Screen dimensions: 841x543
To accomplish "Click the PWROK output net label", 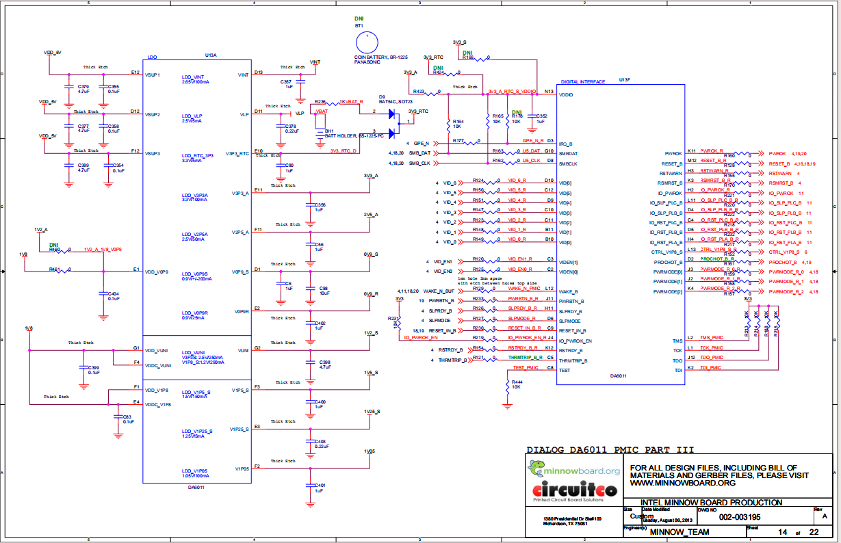I will pyautogui.click(x=778, y=154).
